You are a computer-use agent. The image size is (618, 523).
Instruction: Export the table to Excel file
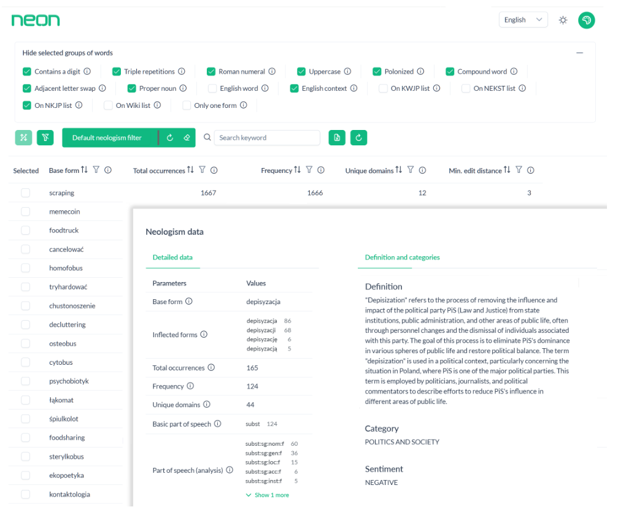pos(337,138)
